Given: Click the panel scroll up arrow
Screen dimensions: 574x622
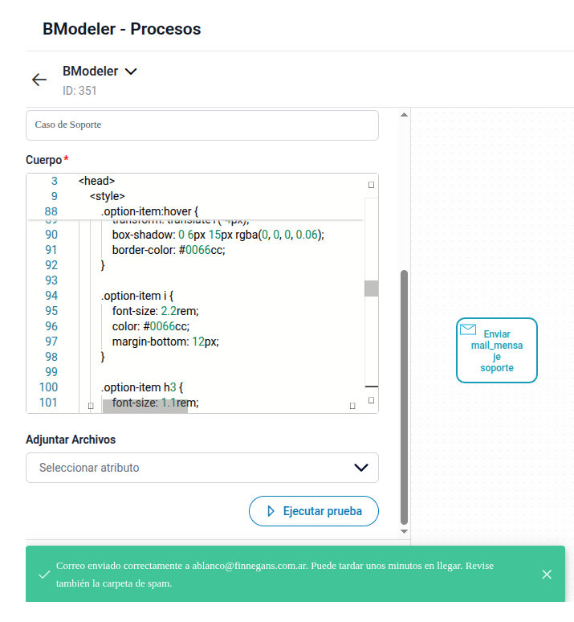Looking at the screenshot, I should (x=404, y=115).
